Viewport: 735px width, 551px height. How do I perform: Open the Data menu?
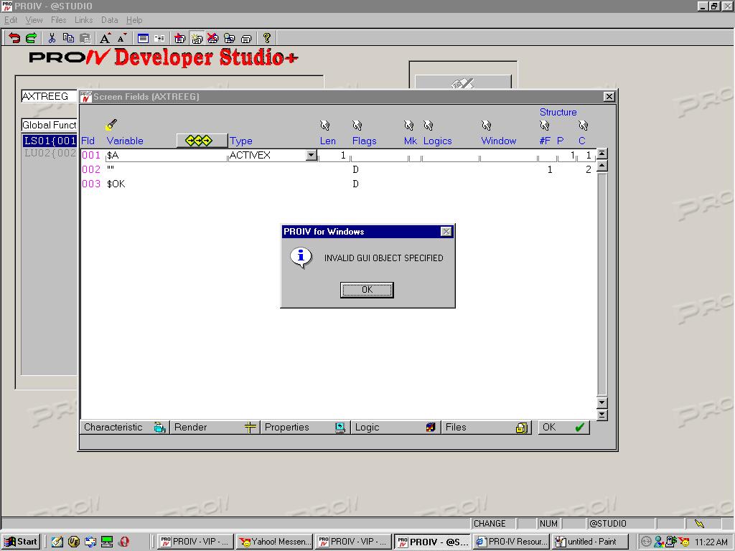point(109,20)
